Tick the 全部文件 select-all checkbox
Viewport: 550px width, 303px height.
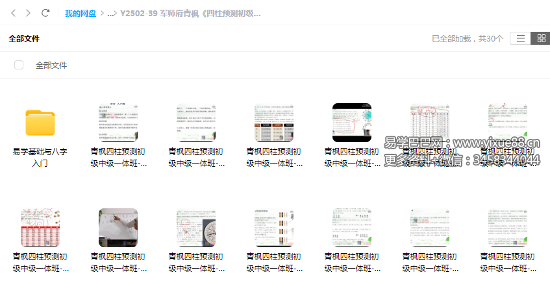pyautogui.click(x=19, y=65)
